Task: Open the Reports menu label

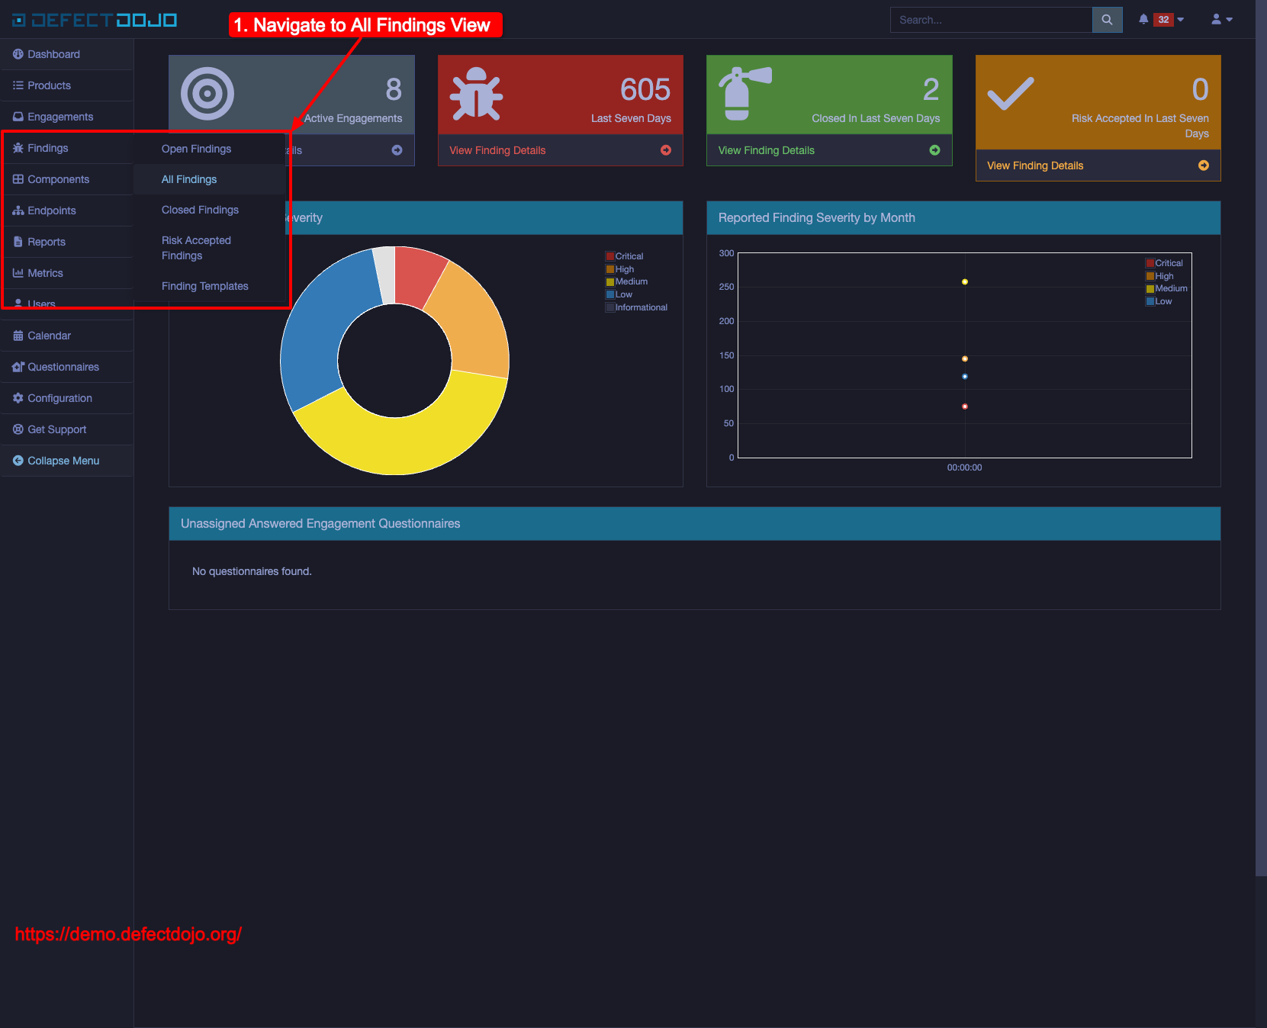Action: (47, 242)
